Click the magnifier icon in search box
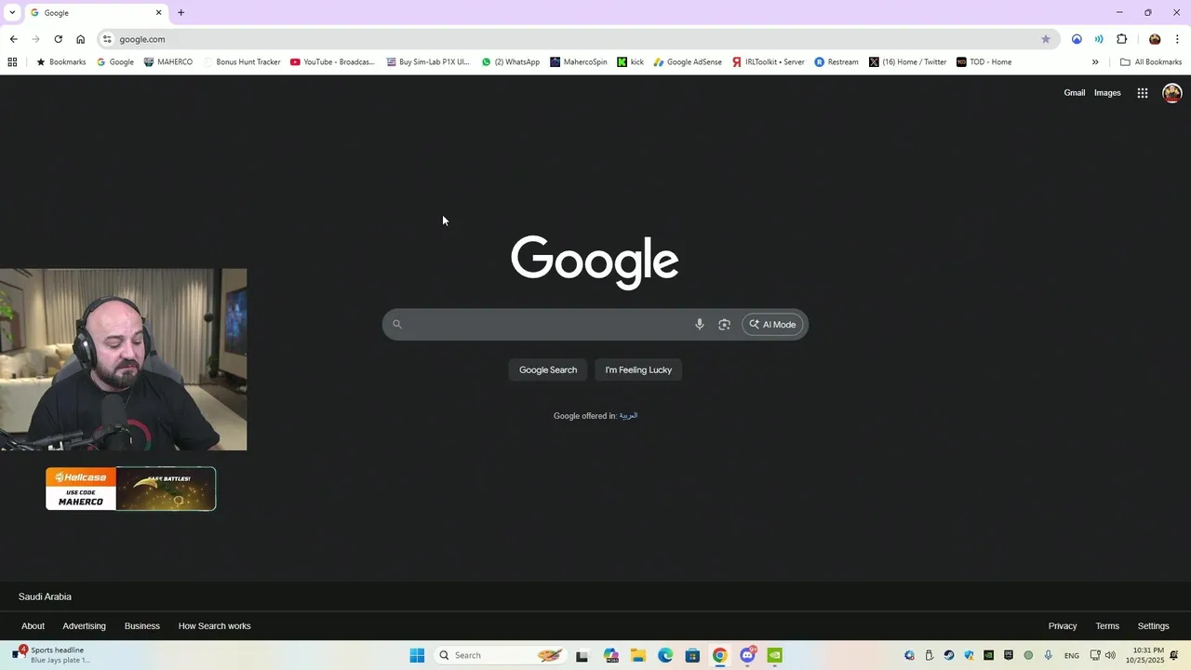Viewport: 1191px width, 670px height. point(397,324)
